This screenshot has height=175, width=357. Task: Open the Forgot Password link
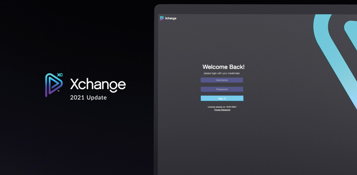[222, 110]
